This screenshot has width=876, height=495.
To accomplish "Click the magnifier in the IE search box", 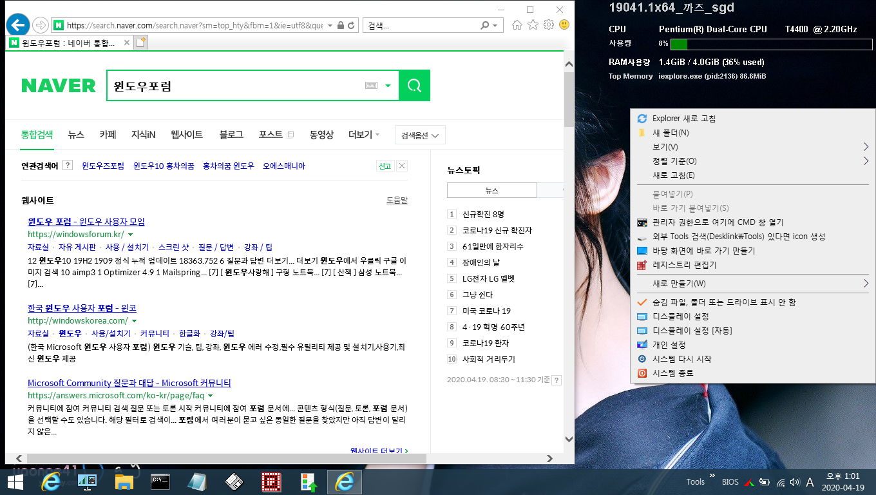I will click(x=486, y=25).
